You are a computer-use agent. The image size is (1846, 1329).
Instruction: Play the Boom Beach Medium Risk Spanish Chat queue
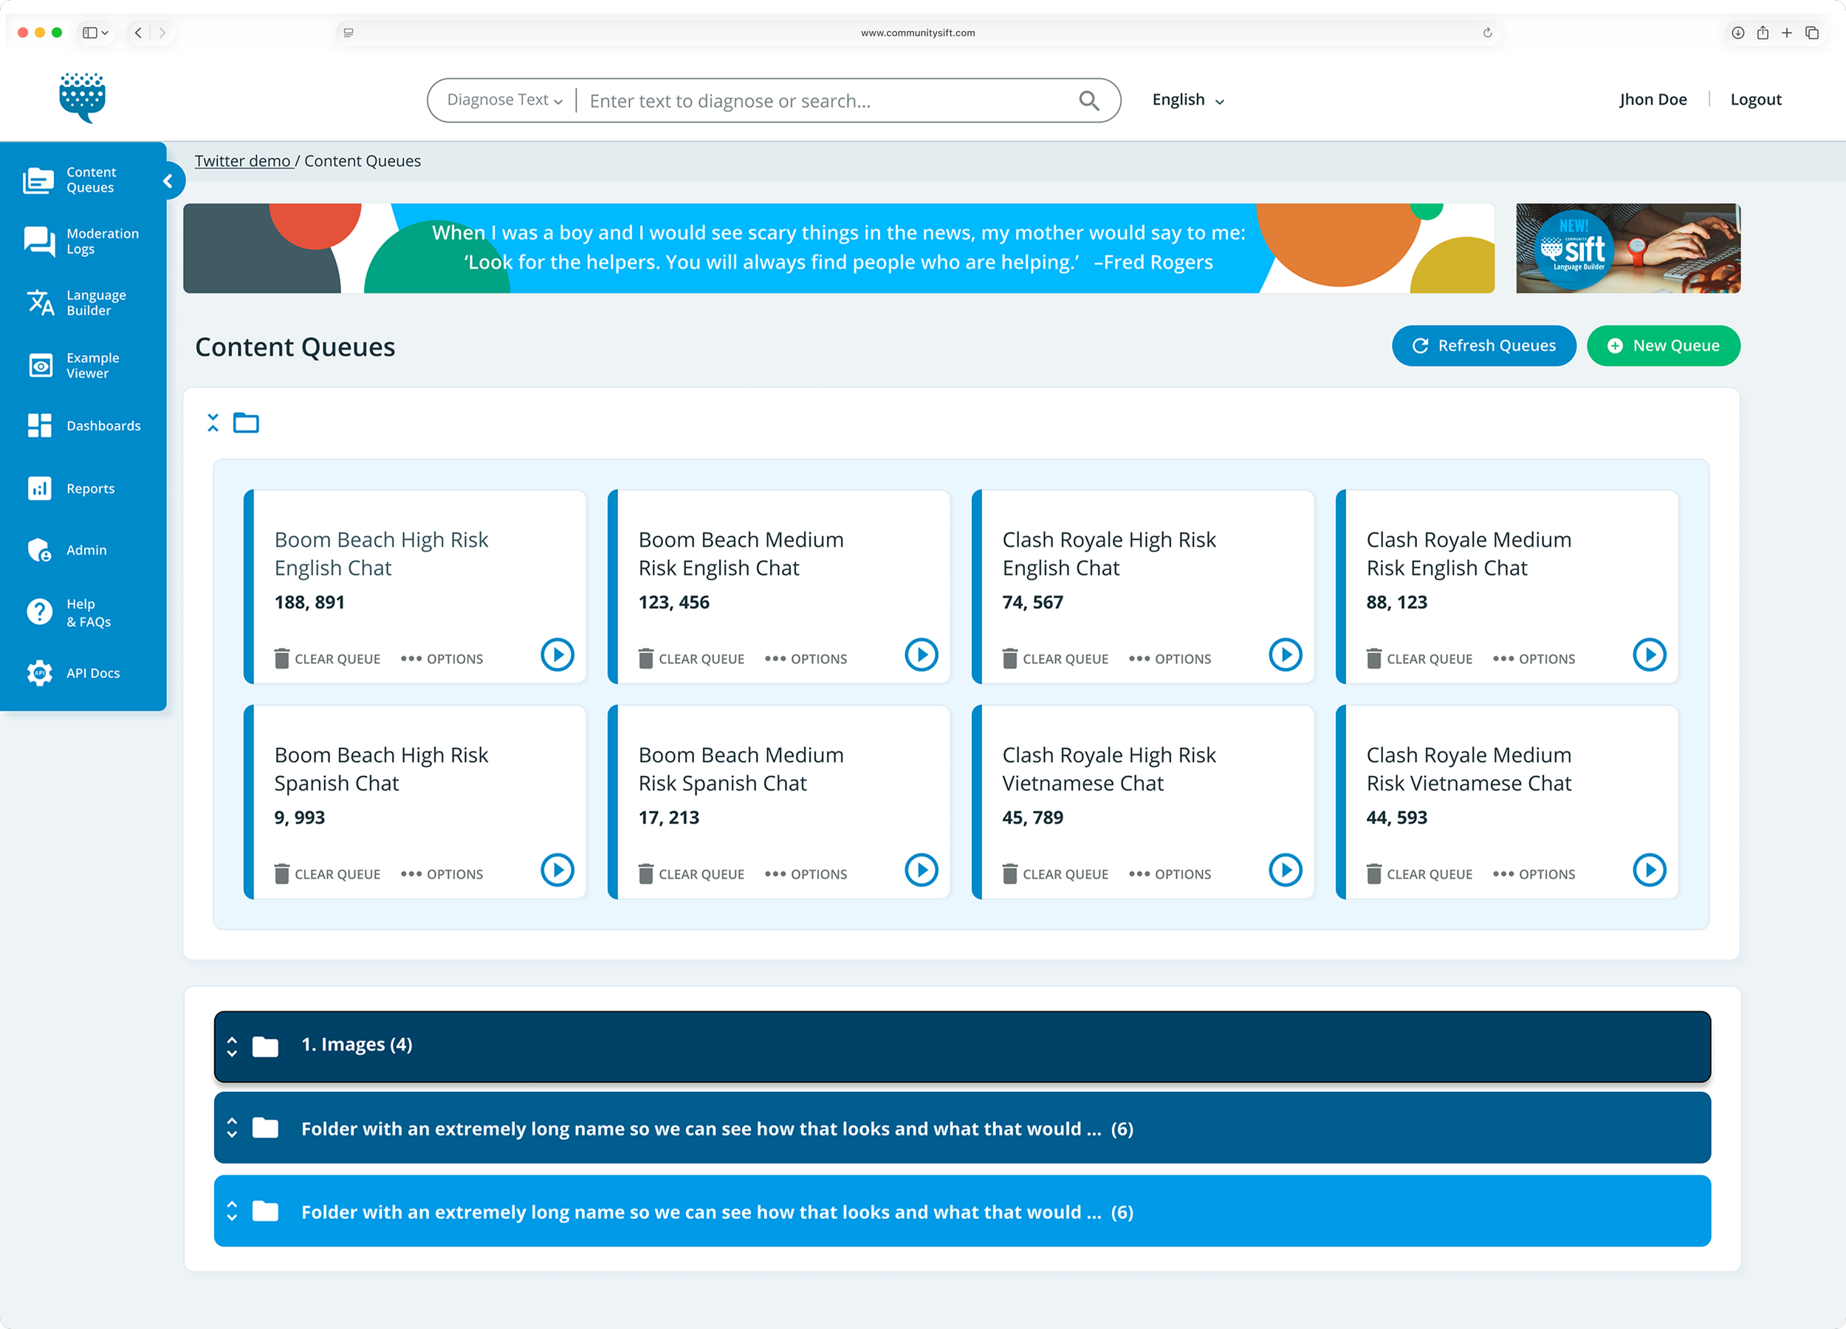coord(922,870)
